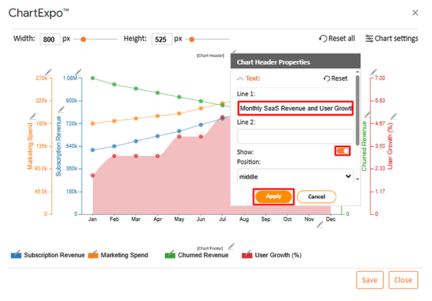This screenshot has width=432, height=301.
Task: Click the Jan red User Growth data point
Action: 92,176
